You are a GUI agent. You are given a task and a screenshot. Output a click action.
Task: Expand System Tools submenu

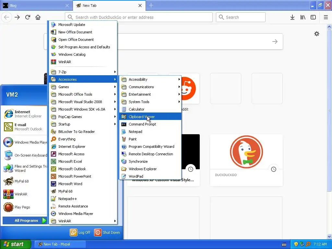pyautogui.click(x=150, y=101)
